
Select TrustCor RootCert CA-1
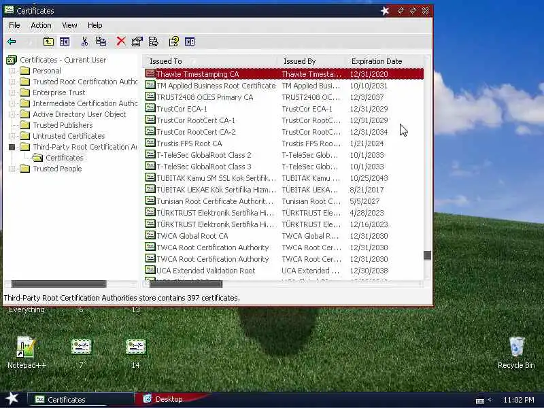coord(284,120)
